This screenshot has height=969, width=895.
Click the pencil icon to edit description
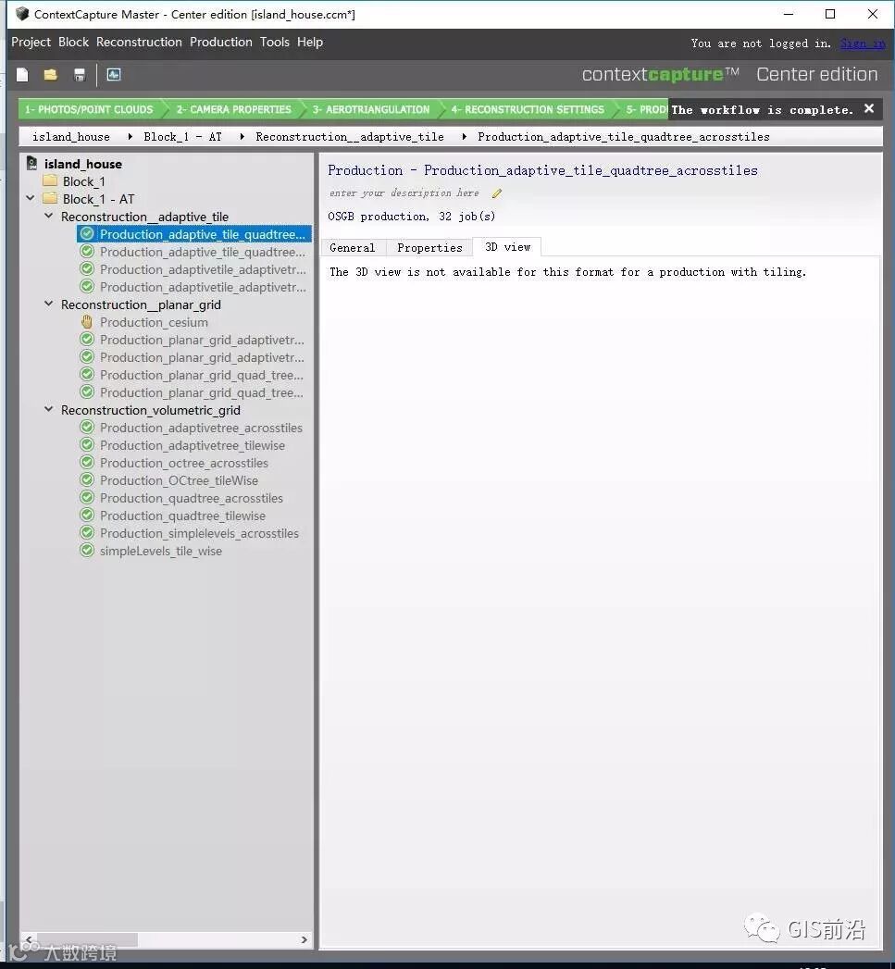pyautogui.click(x=497, y=193)
